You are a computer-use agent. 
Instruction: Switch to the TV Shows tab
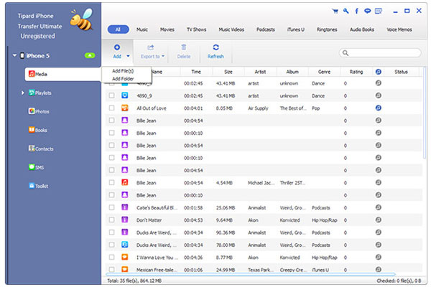[x=197, y=29]
